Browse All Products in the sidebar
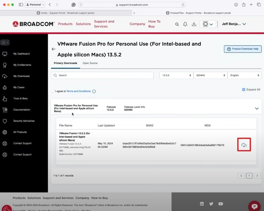 point(20,132)
